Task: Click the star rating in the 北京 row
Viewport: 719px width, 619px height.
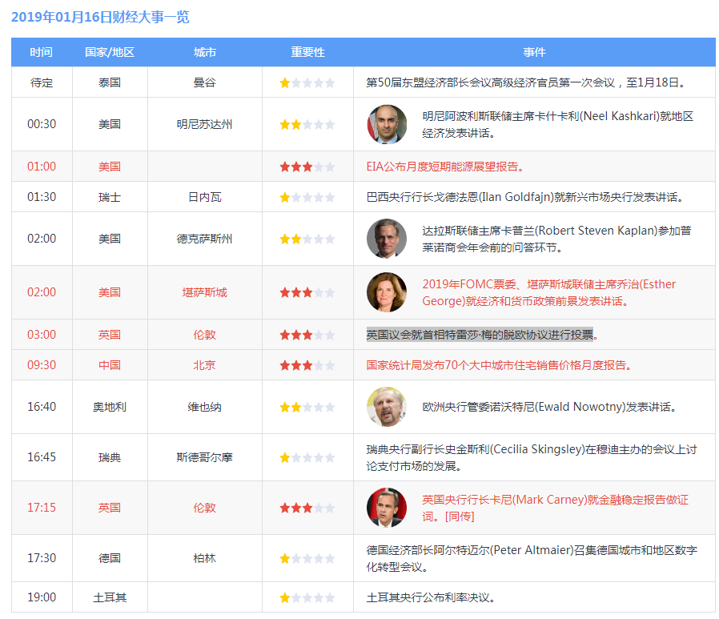Action: [307, 365]
